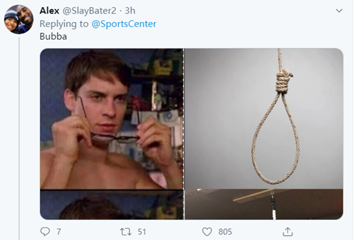Open the share upload arrow icon
The width and height of the screenshot is (358, 240).
pos(288,232)
